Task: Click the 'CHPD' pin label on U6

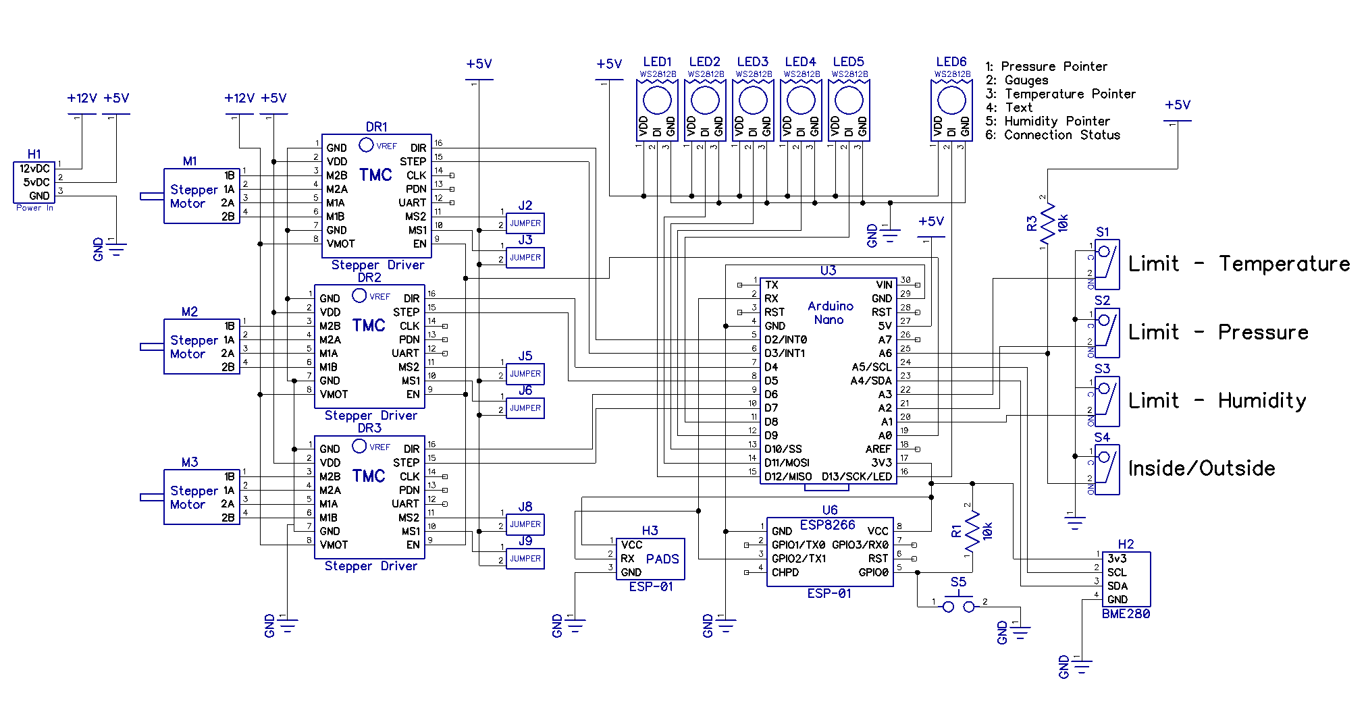Action: (x=785, y=572)
